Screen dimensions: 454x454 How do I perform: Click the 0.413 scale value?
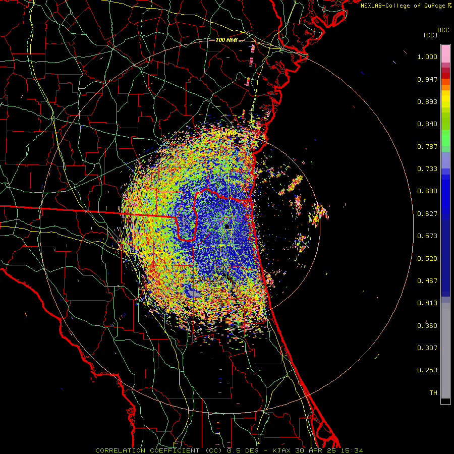427,303
